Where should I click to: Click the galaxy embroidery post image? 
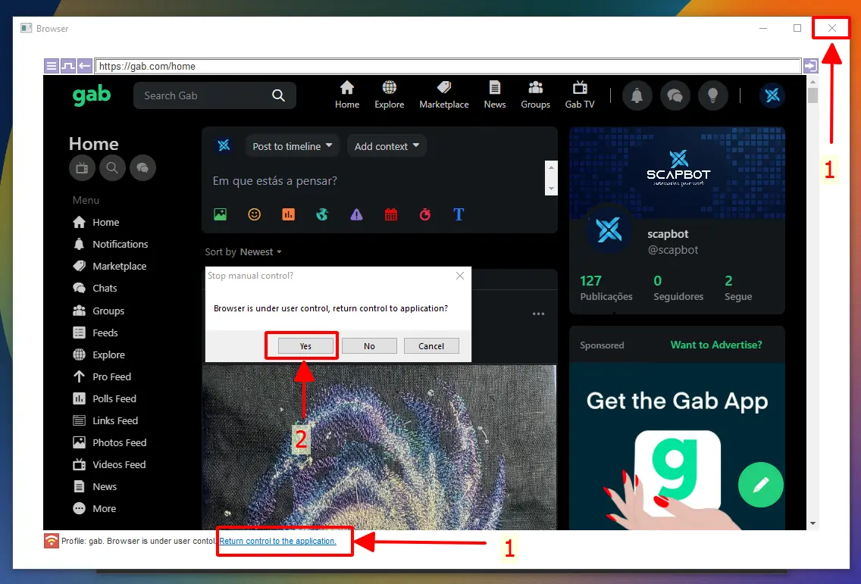(380, 448)
